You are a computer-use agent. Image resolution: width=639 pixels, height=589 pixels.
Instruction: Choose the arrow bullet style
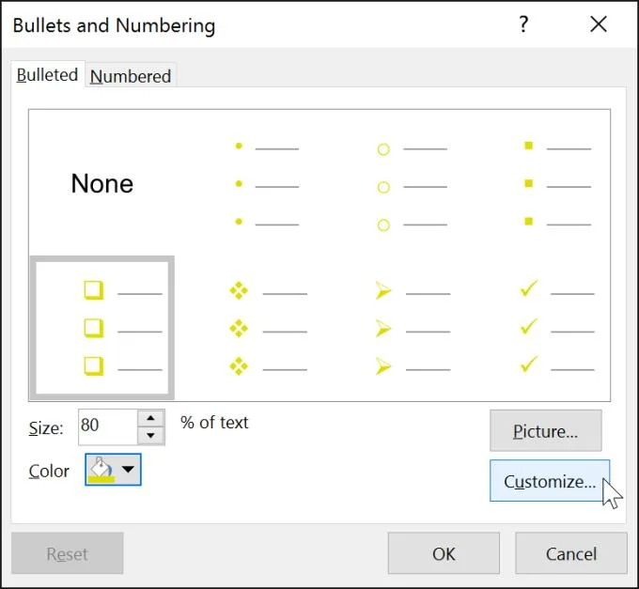pyautogui.click(x=392, y=328)
